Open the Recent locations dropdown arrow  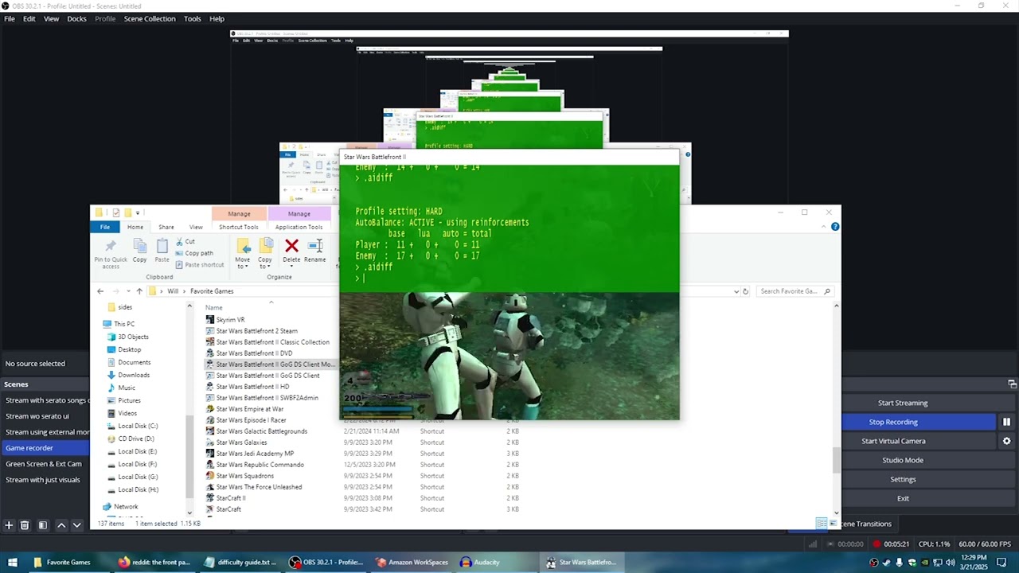pos(127,291)
